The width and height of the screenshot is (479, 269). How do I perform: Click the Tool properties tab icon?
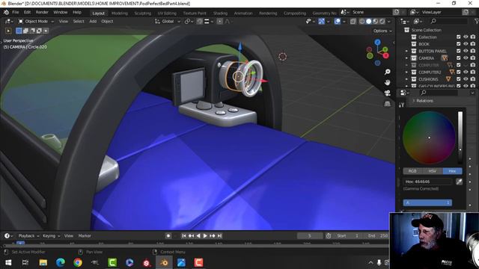(x=401, y=105)
